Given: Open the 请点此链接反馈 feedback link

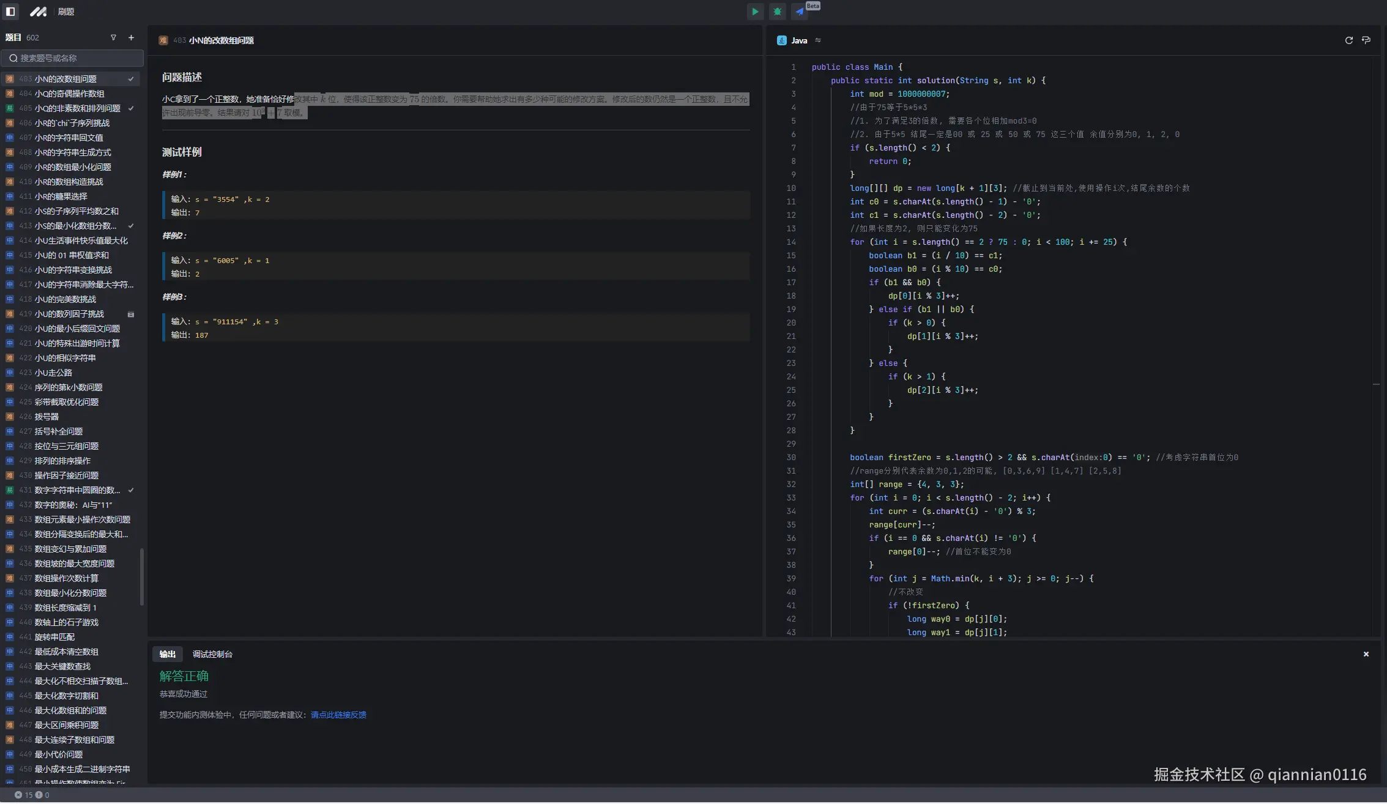Looking at the screenshot, I should click(x=338, y=715).
